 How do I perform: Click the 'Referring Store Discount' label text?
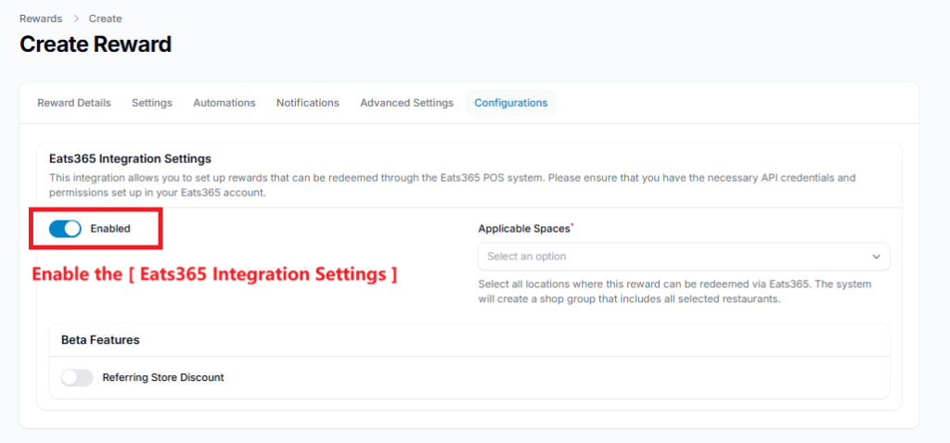point(163,377)
